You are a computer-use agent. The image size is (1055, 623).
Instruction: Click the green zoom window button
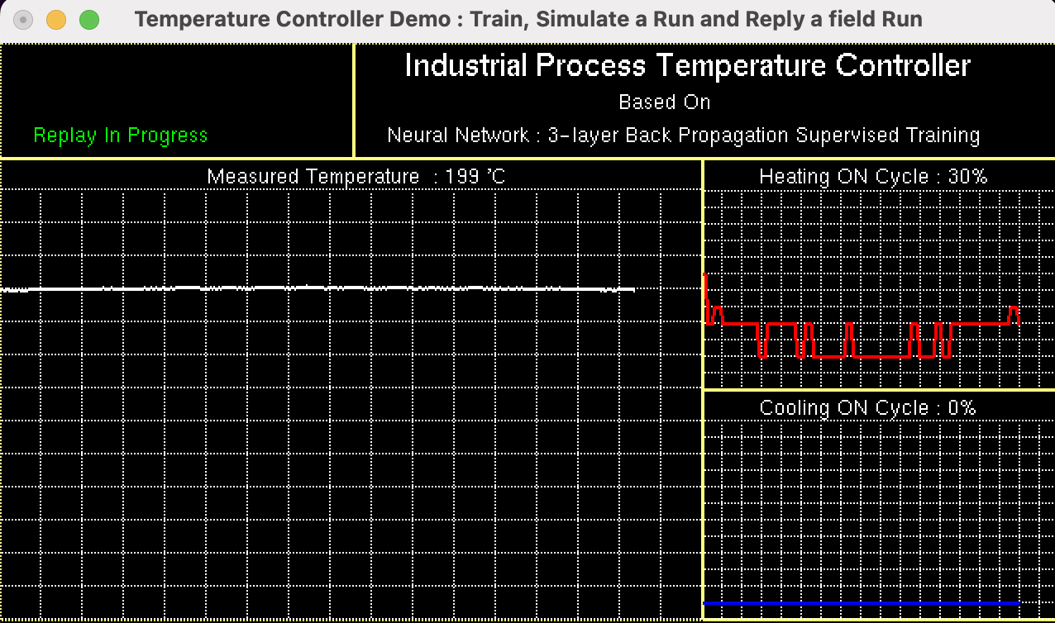tap(89, 20)
